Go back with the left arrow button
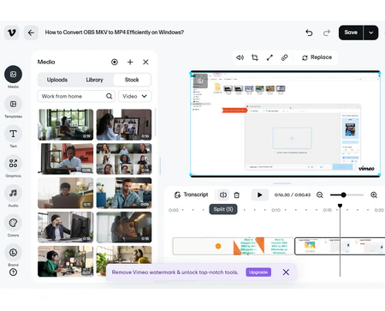 tap(31, 33)
